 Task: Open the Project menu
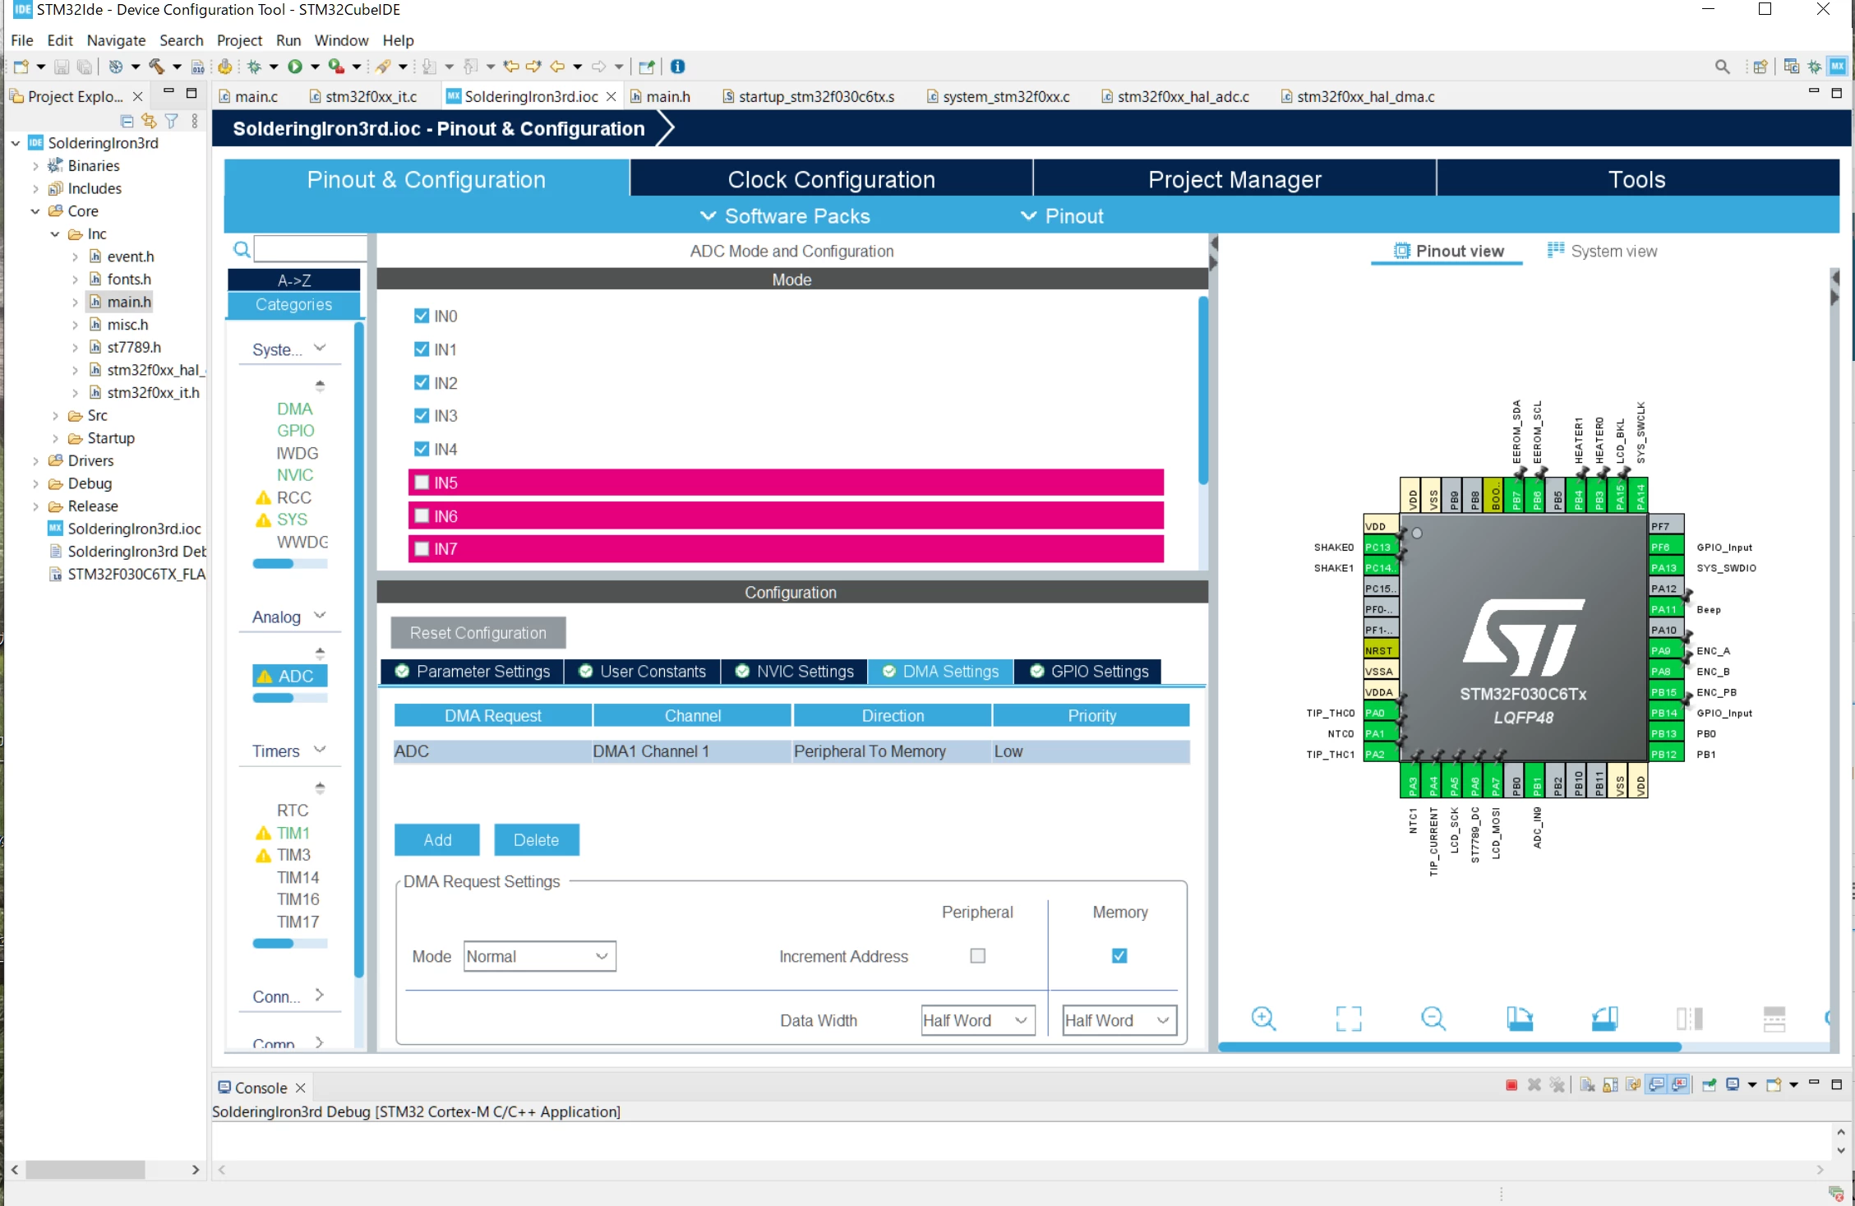click(239, 40)
